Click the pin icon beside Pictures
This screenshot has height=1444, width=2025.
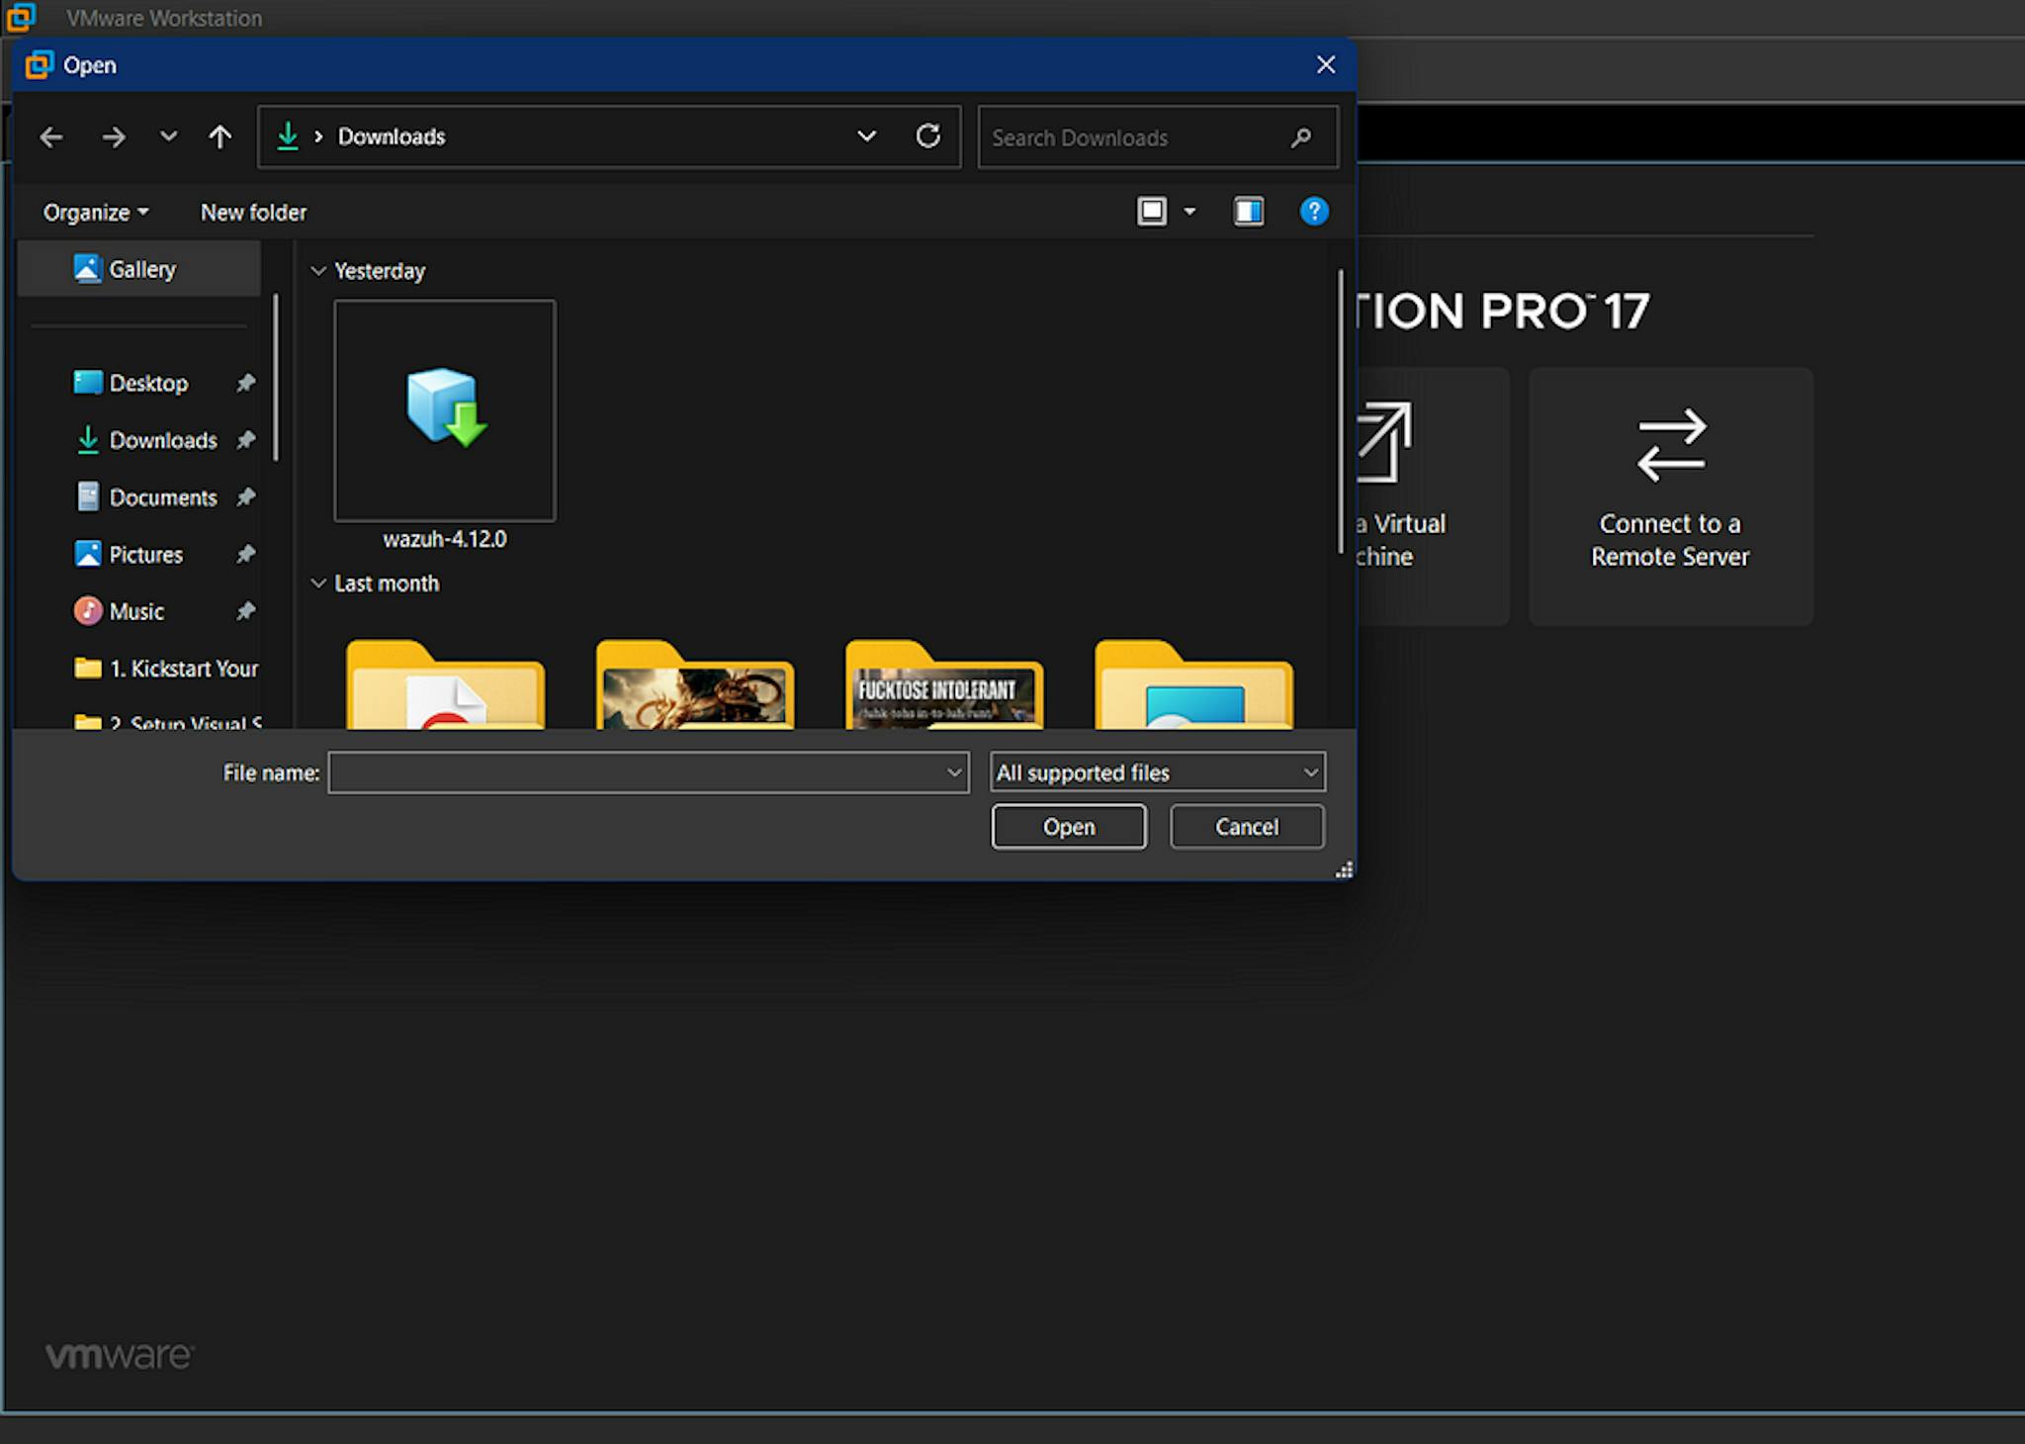(245, 555)
